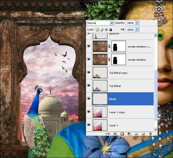Image resolution: width=173 pixels, height=158 pixels.
Task: Click the layers panel scroll down arrow
Action: tap(156, 129)
